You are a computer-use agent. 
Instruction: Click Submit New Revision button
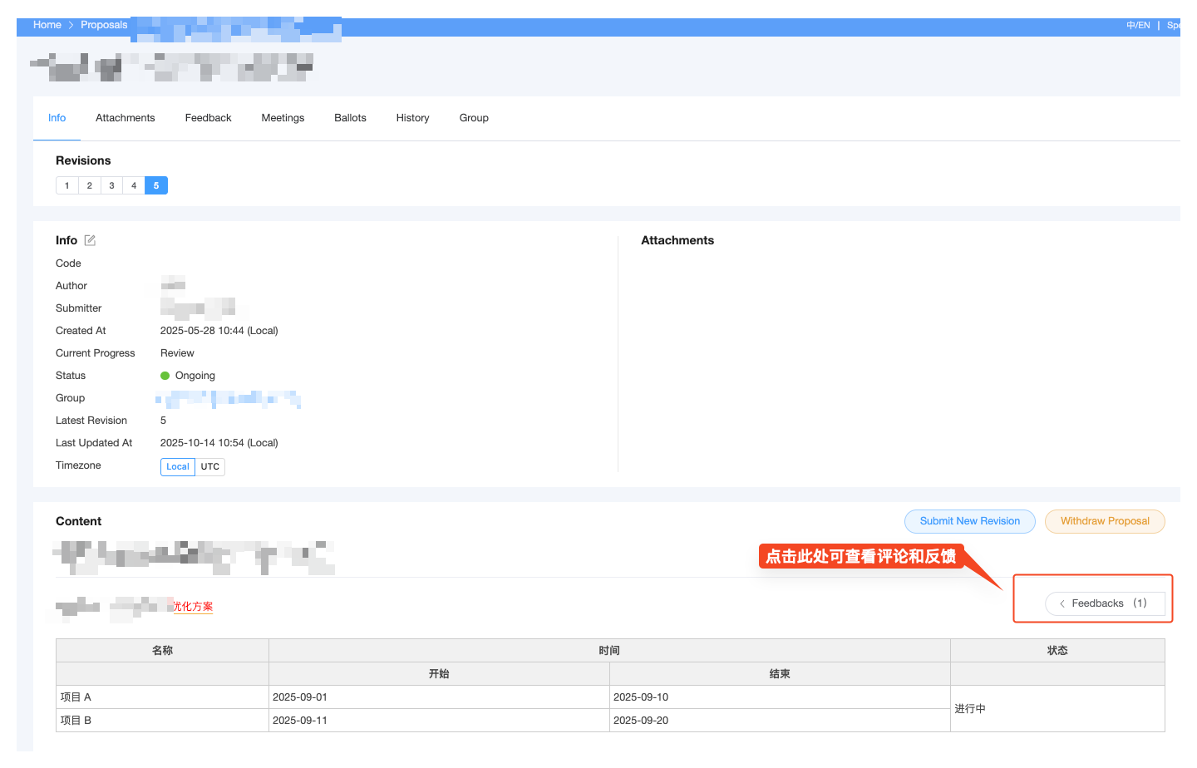(969, 521)
